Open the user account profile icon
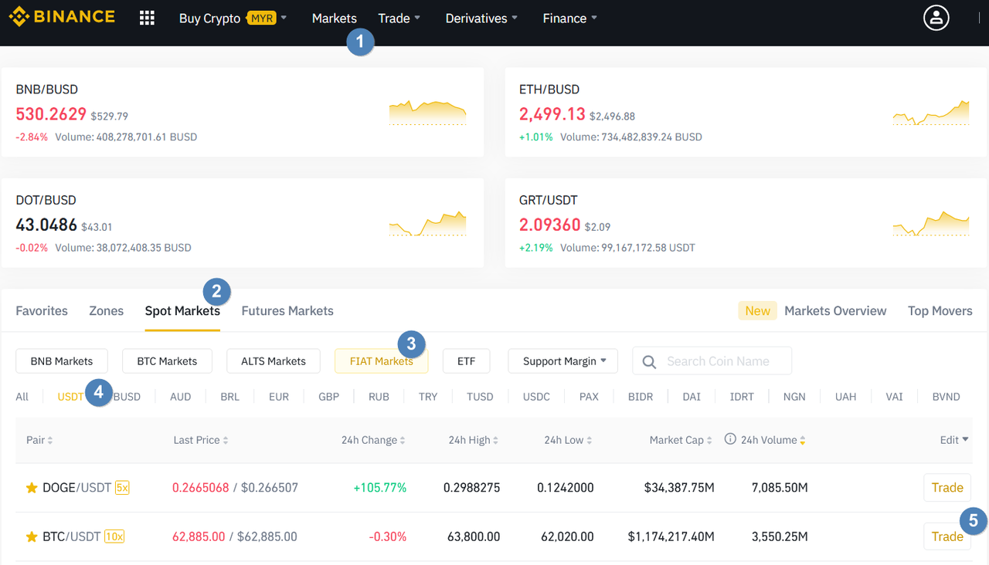Viewport: 989px width, 565px height. click(x=936, y=18)
